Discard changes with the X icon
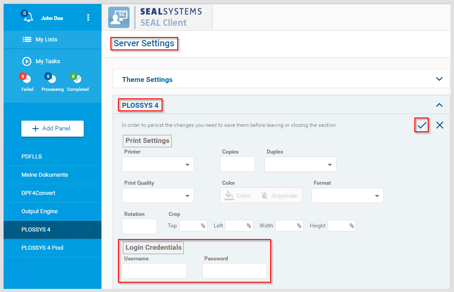This screenshot has height=292, width=454. click(x=440, y=125)
